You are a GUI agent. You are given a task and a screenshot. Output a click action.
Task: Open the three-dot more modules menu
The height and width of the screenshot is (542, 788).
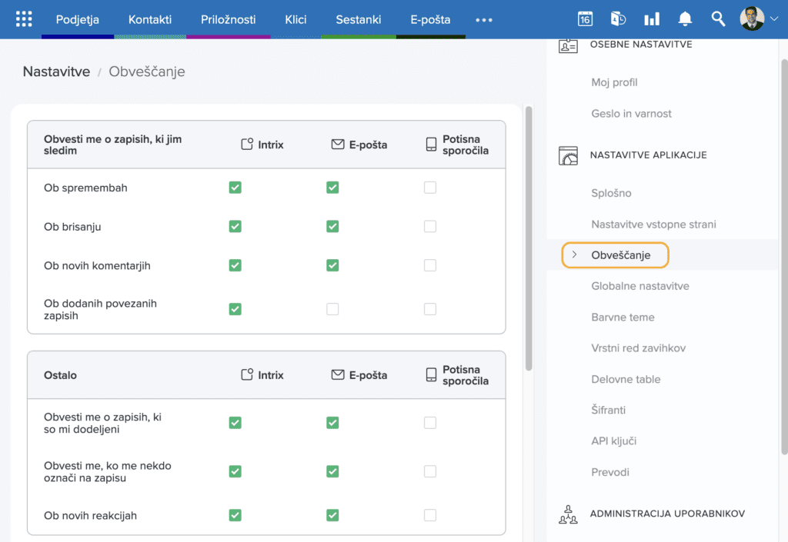tap(484, 20)
